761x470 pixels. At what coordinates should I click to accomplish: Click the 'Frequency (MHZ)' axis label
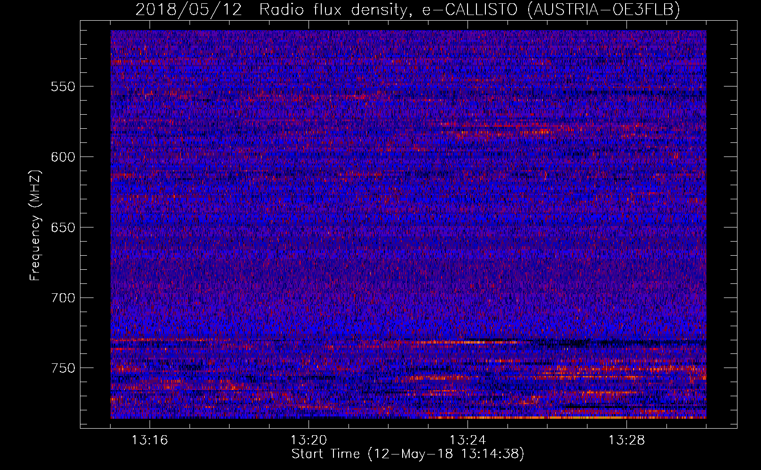point(35,226)
